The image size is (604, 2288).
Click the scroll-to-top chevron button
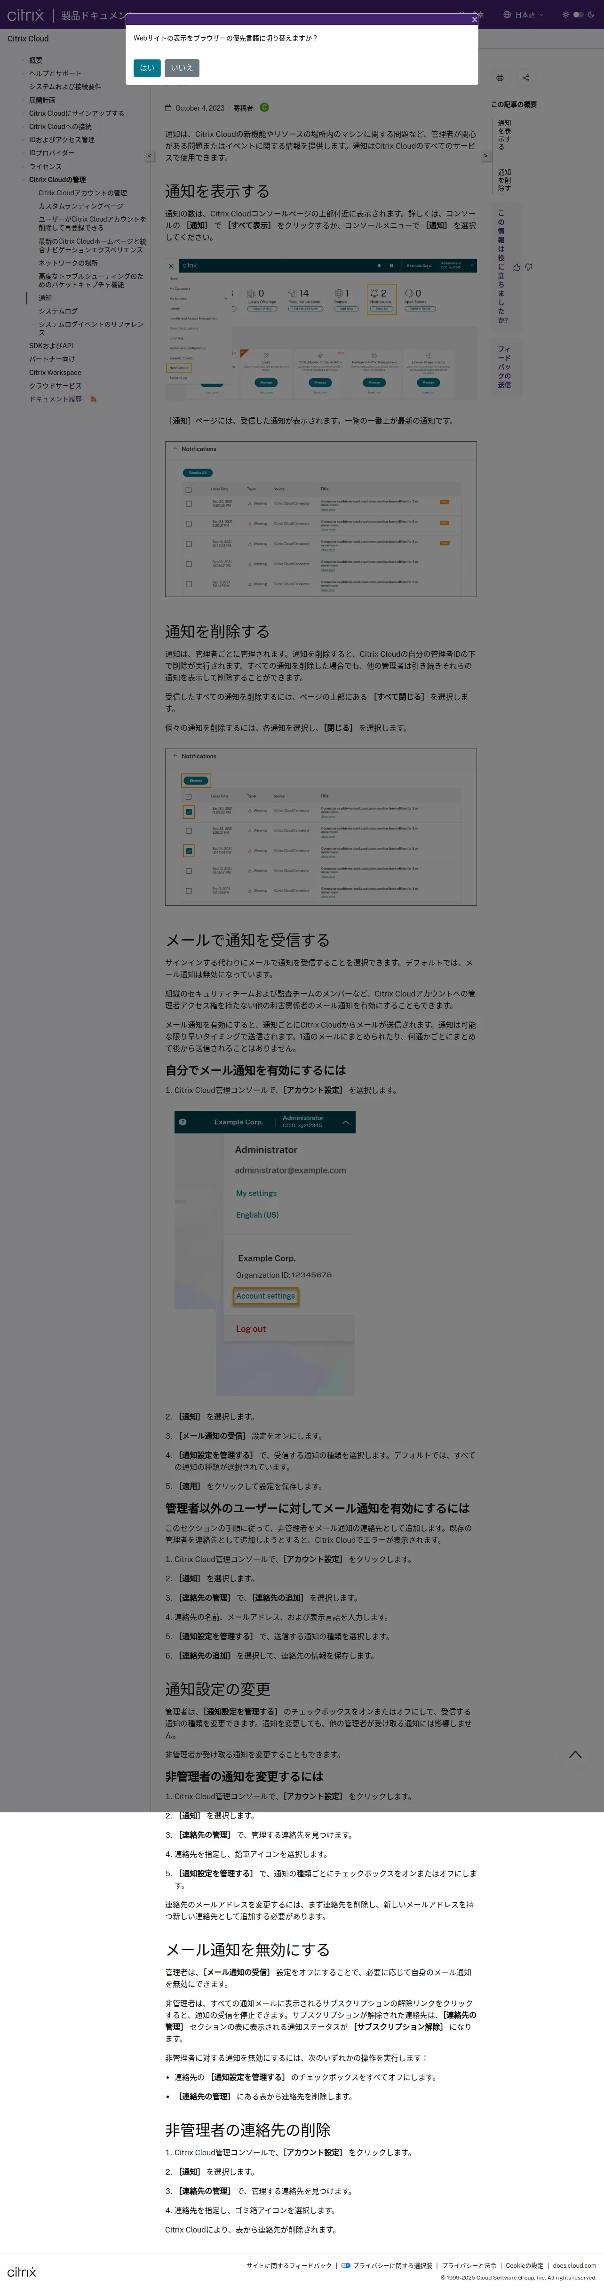pos(575,1754)
